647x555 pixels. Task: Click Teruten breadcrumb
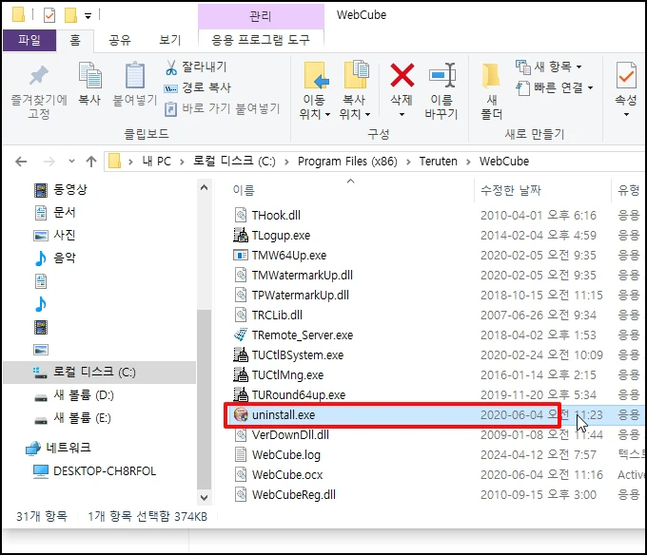point(439,162)
